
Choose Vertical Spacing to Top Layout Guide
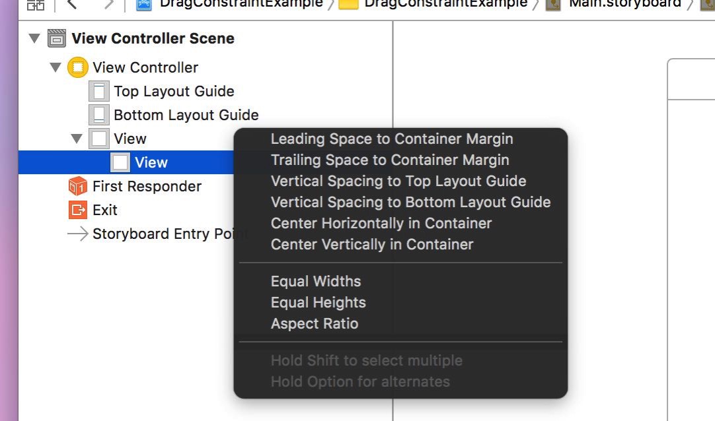398,181
